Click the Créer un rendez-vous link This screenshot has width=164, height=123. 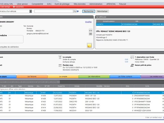click(153, 117)
